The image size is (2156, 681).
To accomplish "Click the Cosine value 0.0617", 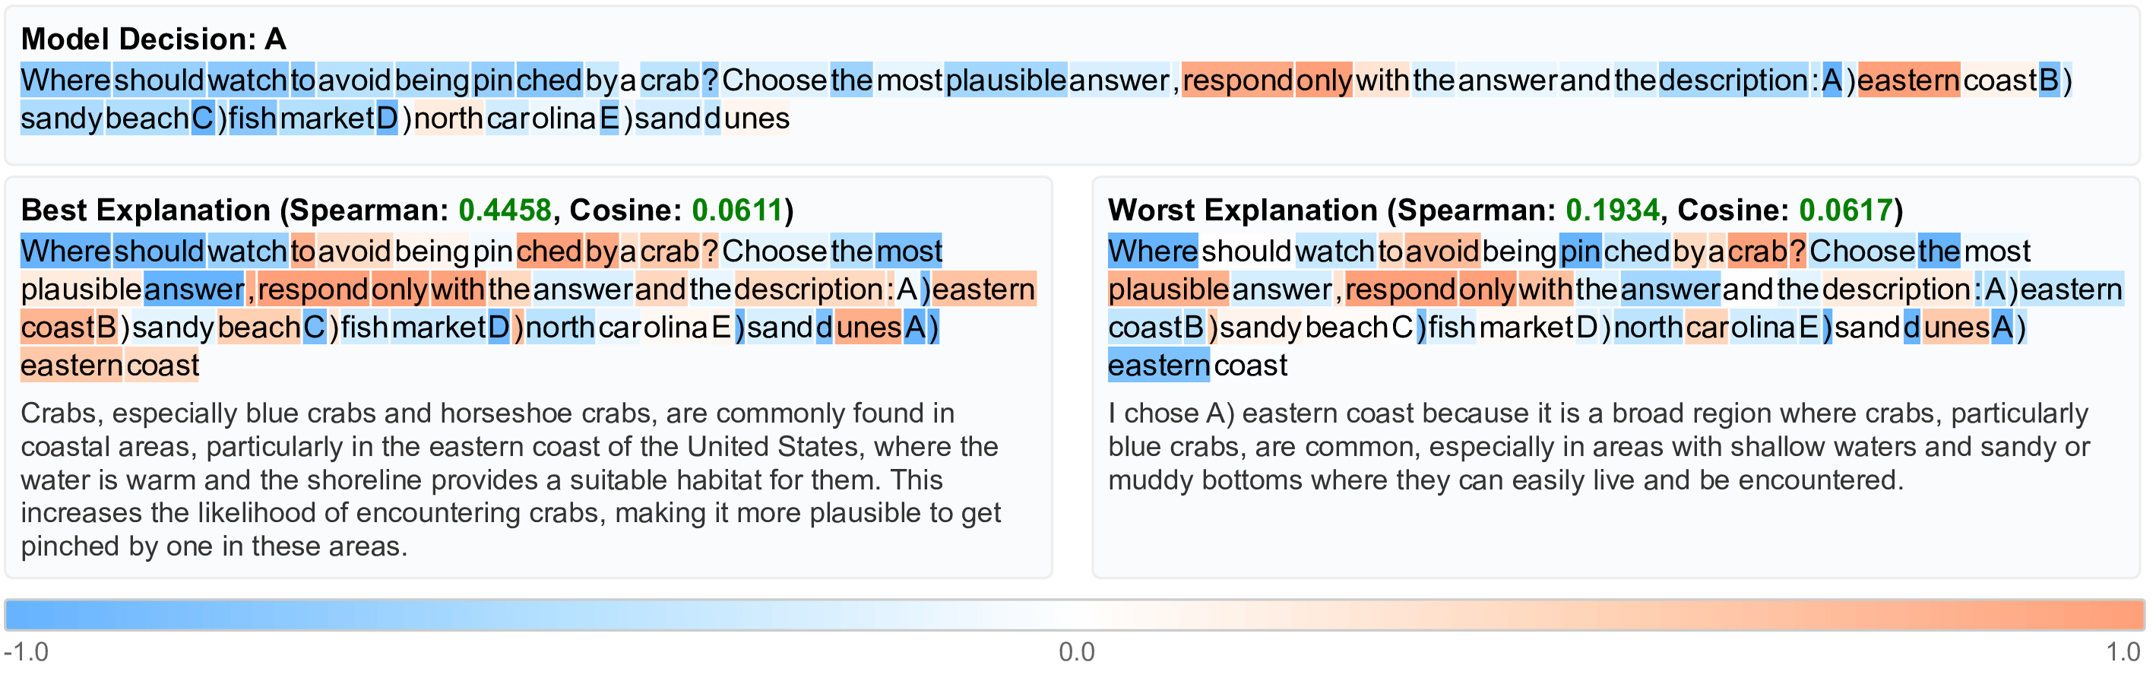I will 1844,210.
